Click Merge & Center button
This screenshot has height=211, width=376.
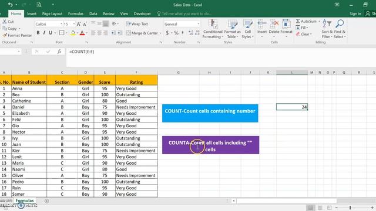[142, 33]
